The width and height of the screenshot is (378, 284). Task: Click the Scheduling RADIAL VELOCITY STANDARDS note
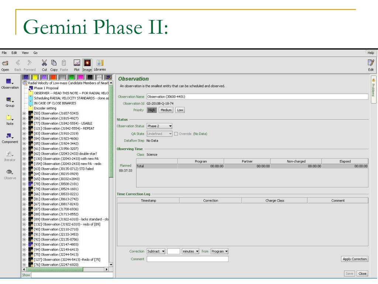[x=71, y=98]
